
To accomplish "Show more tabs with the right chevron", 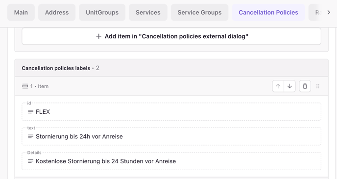I will click(x=329, y=12).
